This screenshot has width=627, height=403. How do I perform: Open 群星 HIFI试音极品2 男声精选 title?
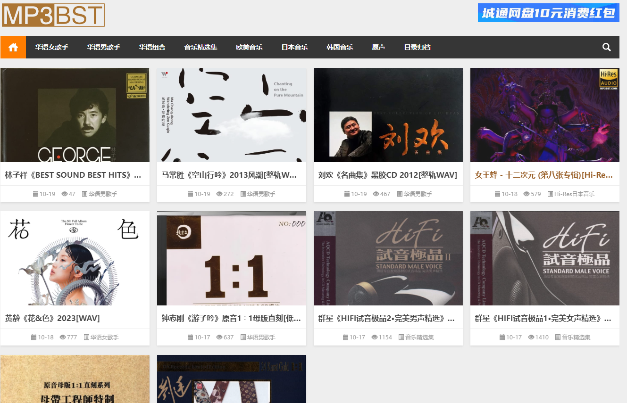[386, 318]
